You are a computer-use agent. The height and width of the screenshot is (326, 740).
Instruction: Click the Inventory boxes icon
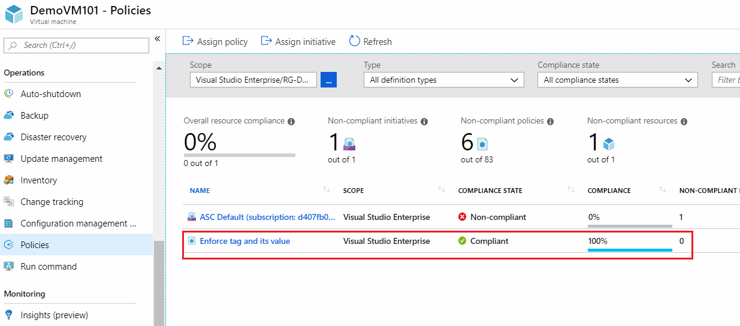click(x=9, y=180)
